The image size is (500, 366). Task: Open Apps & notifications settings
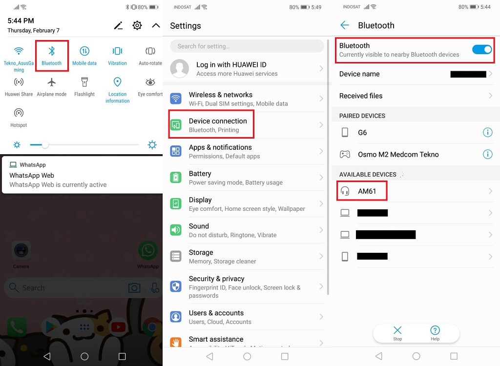pos(247,151)
